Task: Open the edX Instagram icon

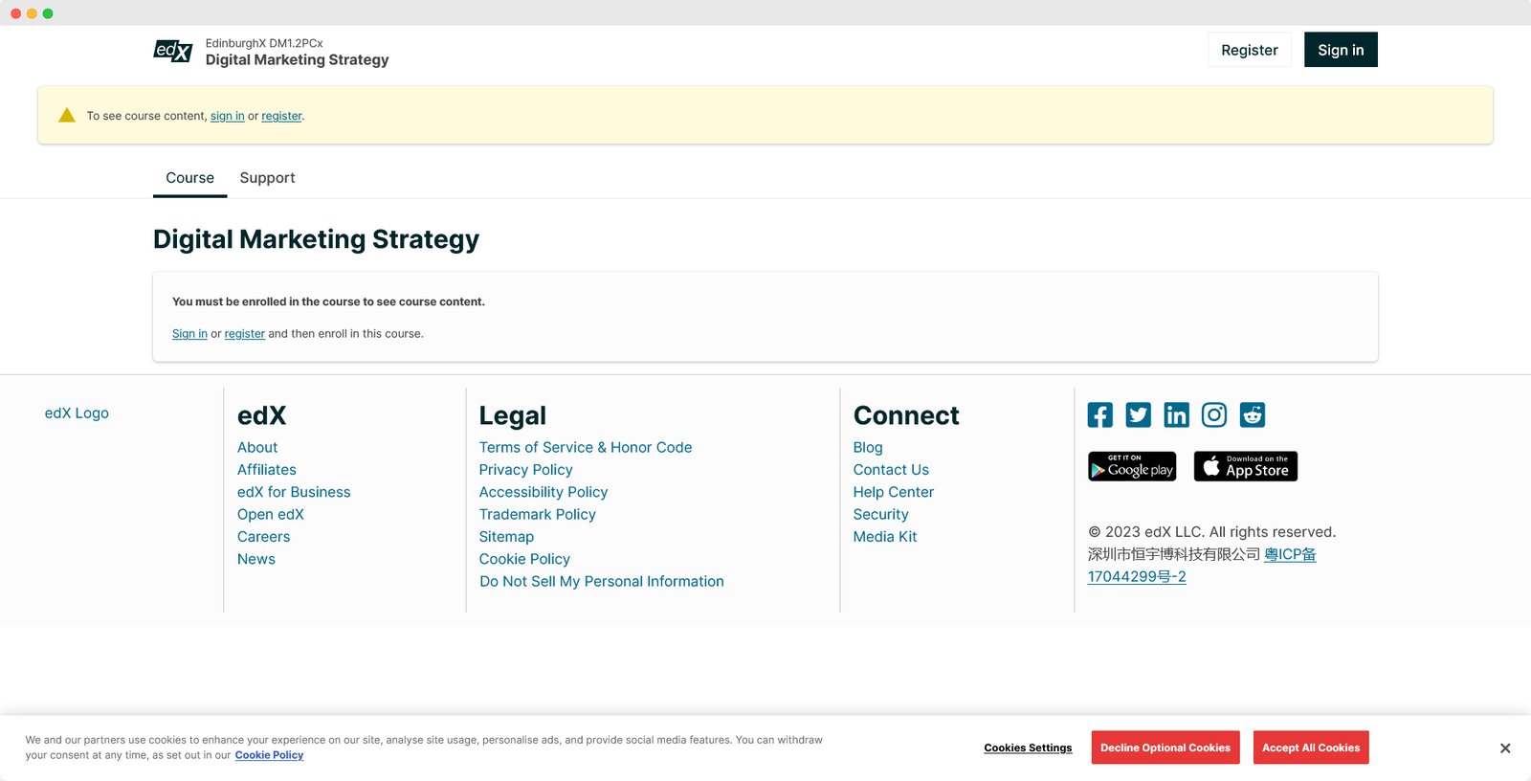Action: (x=1214, y=414)
